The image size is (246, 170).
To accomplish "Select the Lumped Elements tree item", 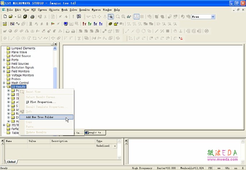I will pyautogui.click(x=23, y=48).
